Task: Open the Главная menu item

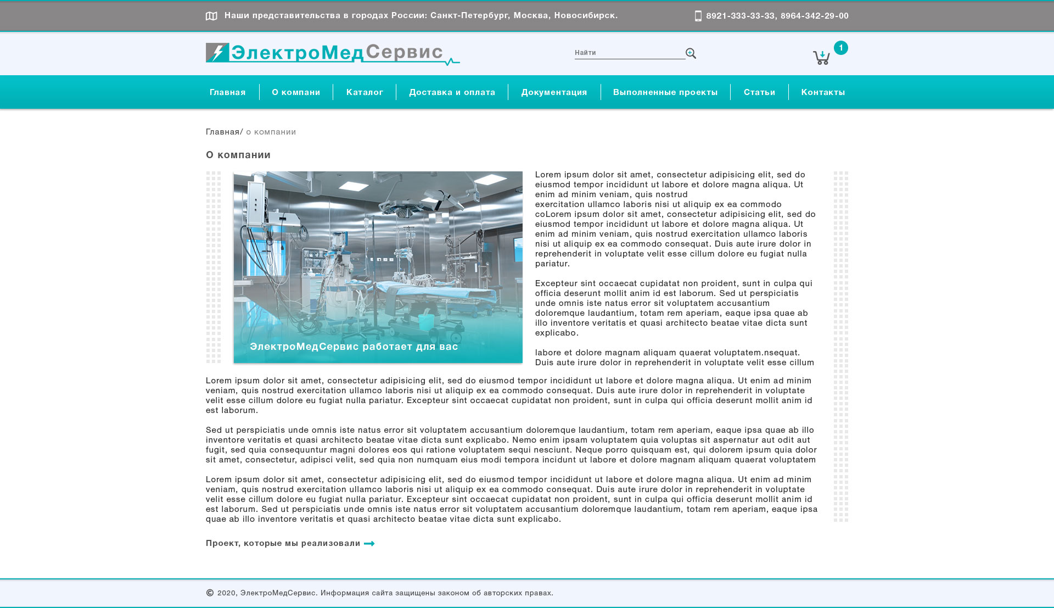Action: point(227,92)
